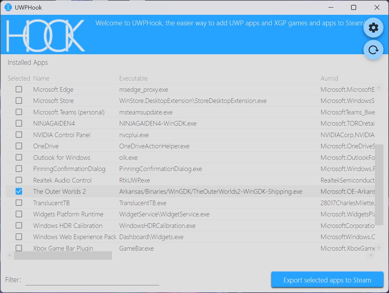Click the Aumid column header
Viewport: 389px width, 293px height.
[329, 78]
